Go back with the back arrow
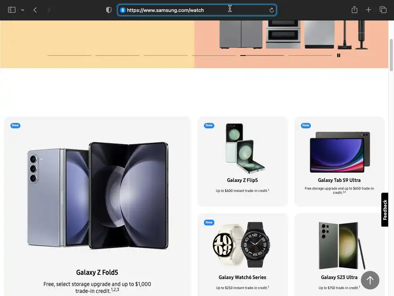 [35, 10]
